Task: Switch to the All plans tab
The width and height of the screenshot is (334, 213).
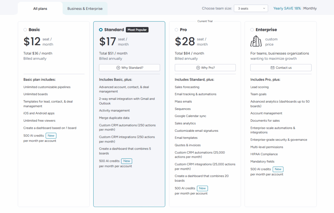Action: coord(40,9)
